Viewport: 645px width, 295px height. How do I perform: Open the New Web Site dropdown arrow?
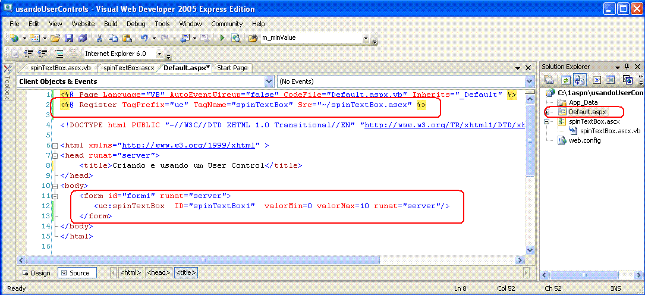[x=24, y=38]
